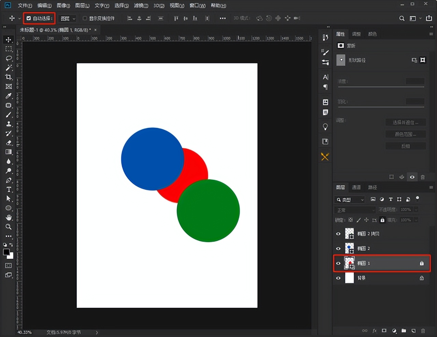
Task: Hide the 背景 layer
Action: coord(338,278)
